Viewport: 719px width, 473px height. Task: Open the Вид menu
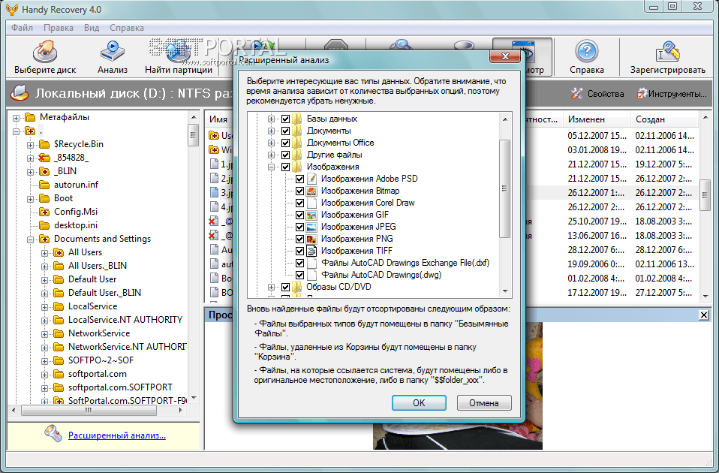tap(92, 28)
